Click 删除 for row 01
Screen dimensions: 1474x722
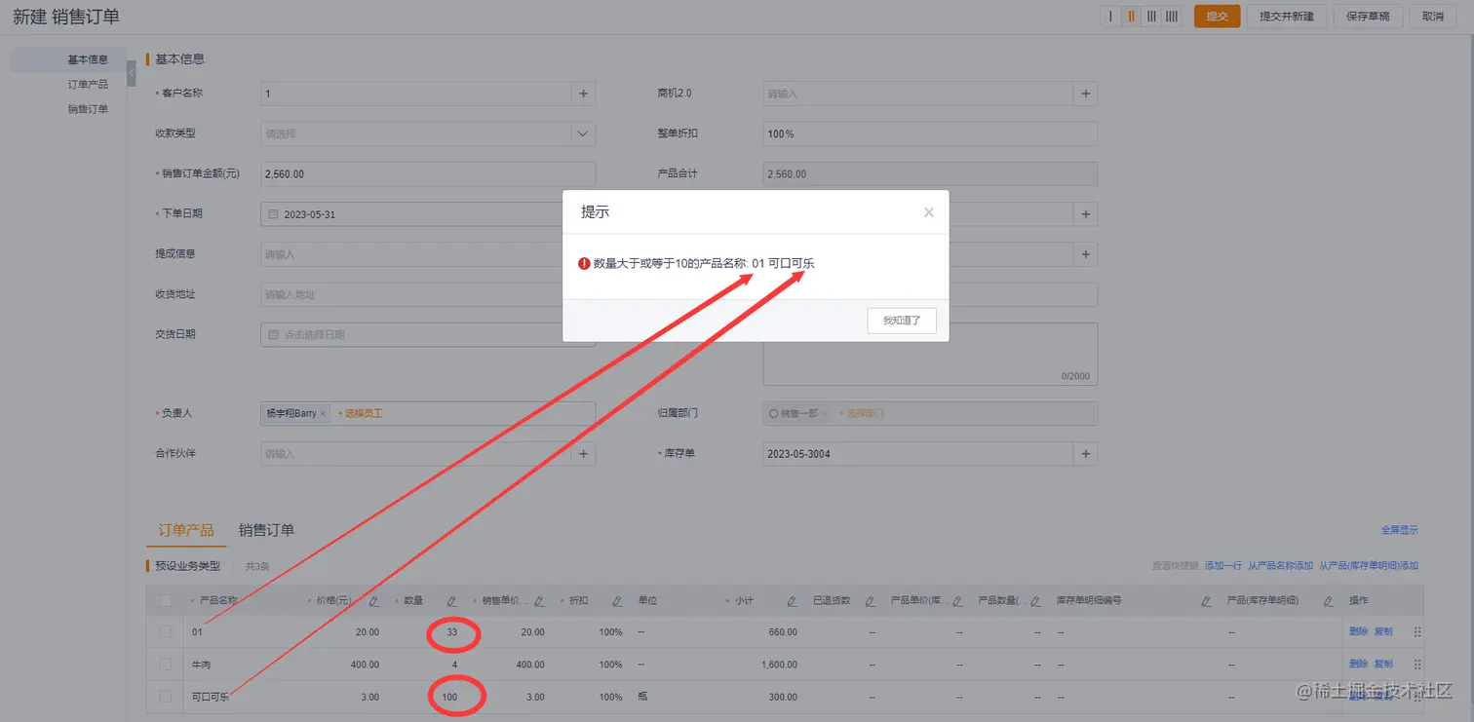pyautogui.click(x=1359, y=632)
